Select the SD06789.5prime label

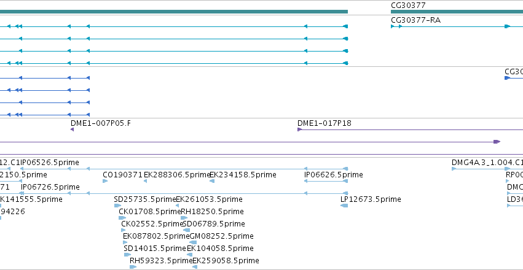tap(214, 224)
